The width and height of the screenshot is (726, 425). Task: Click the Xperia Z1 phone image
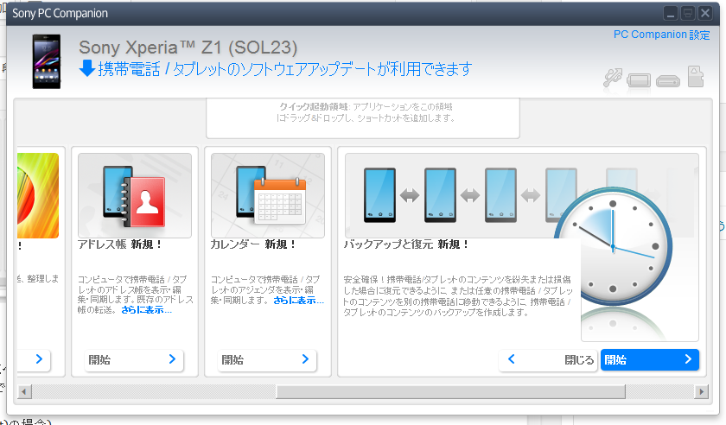pyautogui.click(x=47, y=61)
